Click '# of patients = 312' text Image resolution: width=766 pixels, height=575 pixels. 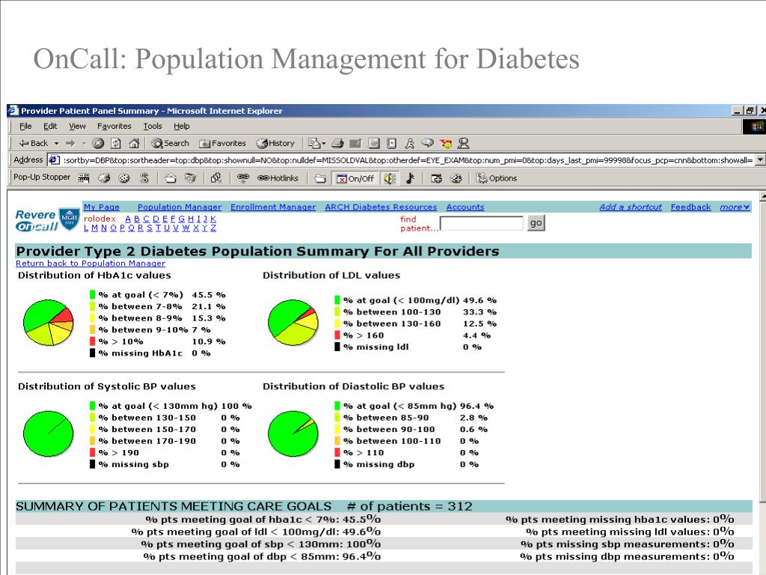pos(409,506)
